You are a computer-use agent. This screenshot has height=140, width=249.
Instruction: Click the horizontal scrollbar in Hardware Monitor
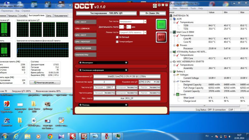click(x=204, y=106)
